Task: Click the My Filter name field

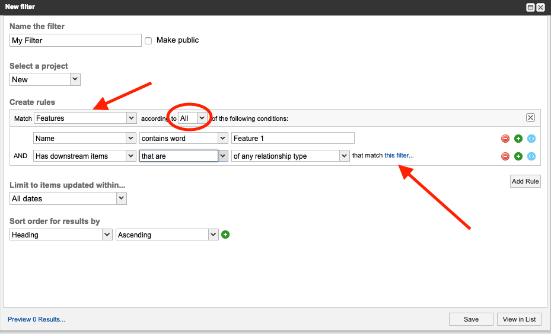Action: click(x=75, y=40)
